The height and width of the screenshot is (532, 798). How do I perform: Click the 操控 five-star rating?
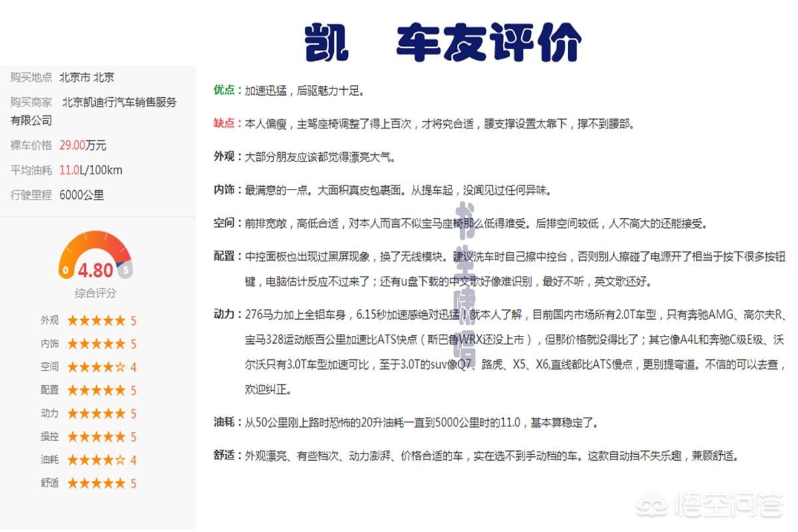point(96,437)
